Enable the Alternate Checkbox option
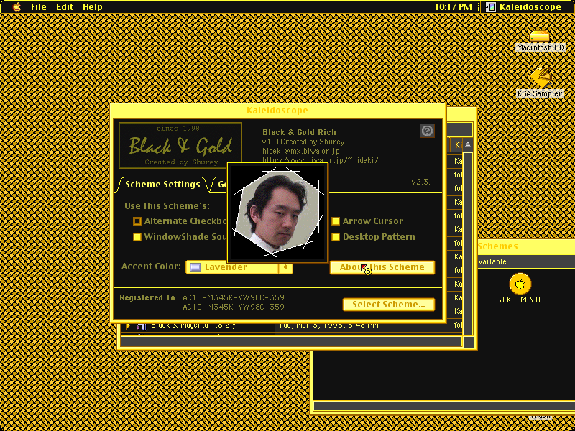Screen dimensions: 575x431 137,221
